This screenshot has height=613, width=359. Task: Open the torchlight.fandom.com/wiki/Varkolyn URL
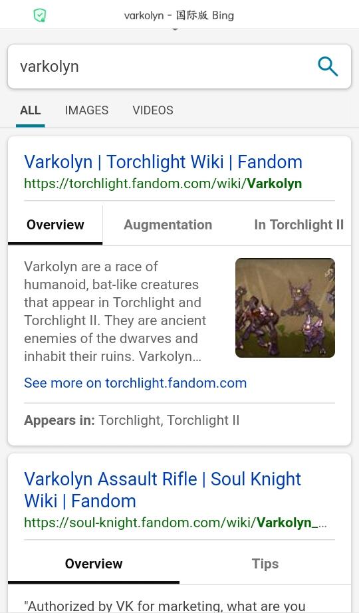(163, 184)
